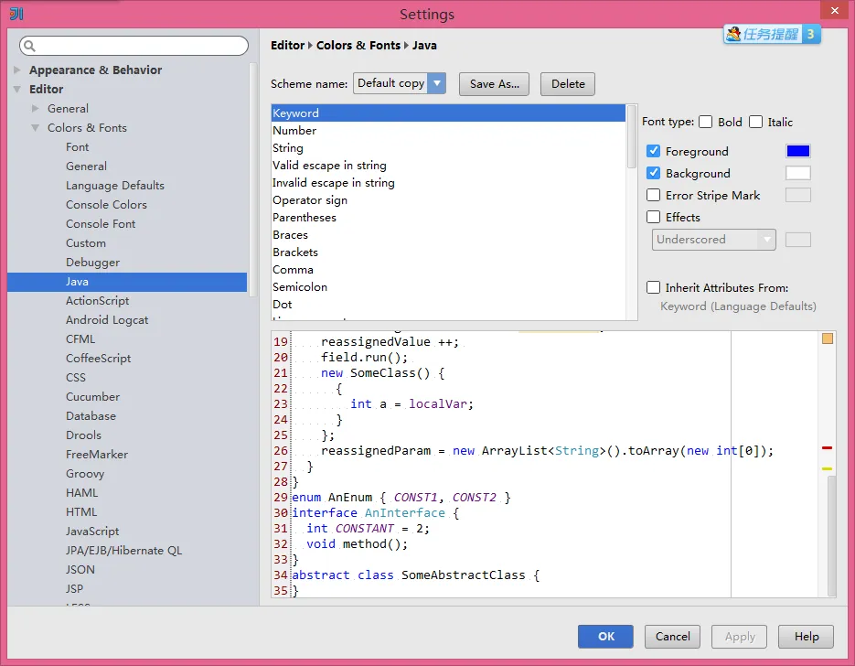Select Console Colors in the settings tree
The image size is (855, 666).
click(x=106, y=205)
